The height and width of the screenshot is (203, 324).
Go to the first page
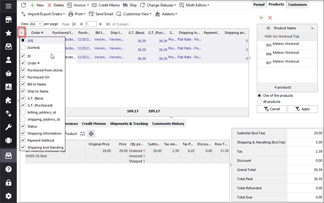pyautogui.click(x=74, y=24)
